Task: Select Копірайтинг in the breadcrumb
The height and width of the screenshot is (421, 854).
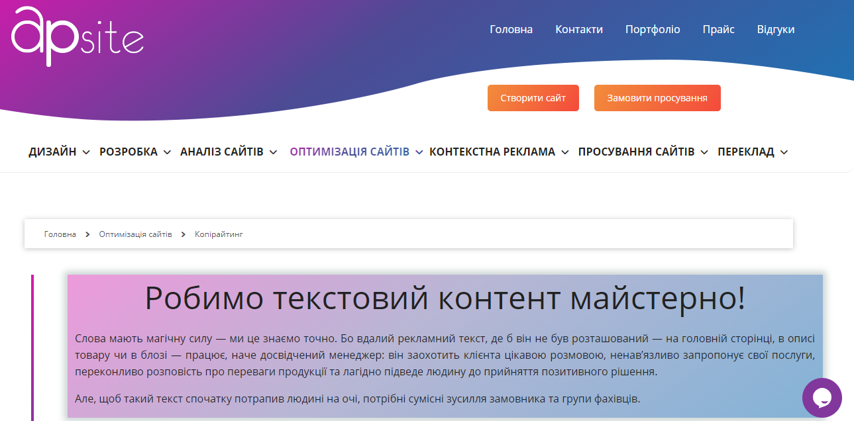Action: 219,234
